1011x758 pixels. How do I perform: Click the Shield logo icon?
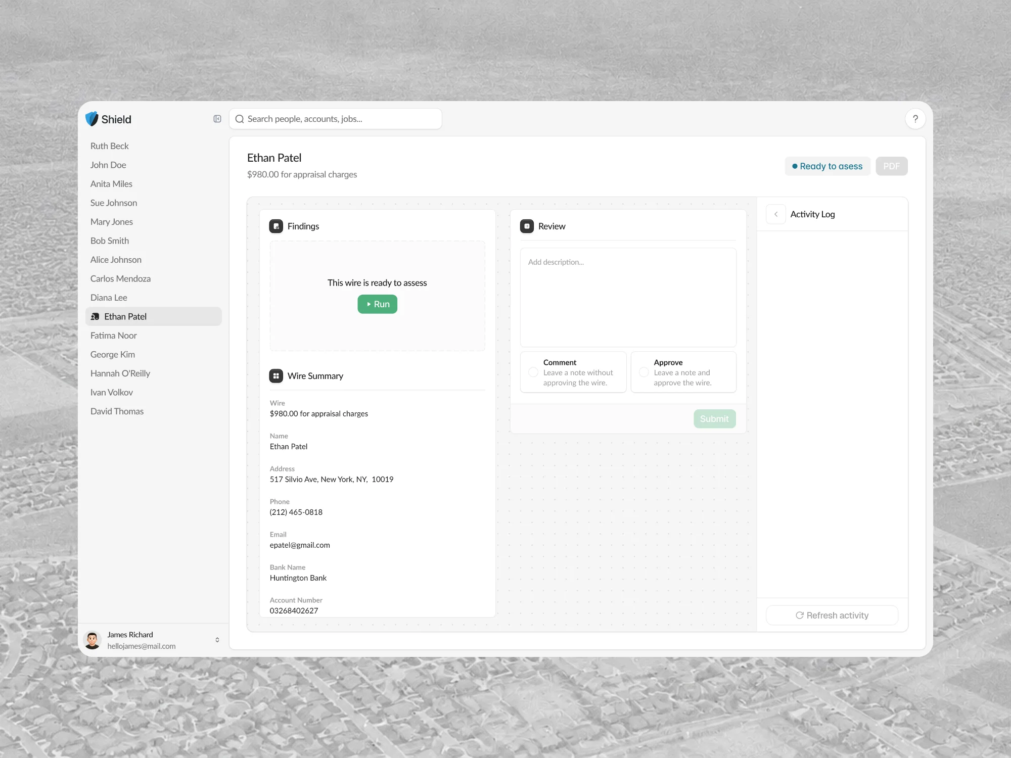tap(91, 119)
